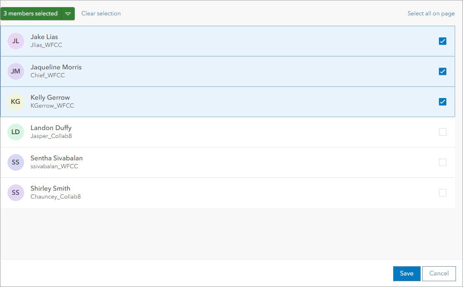
Task: Cancel the member selection dialog
Action: pyautogui.click(x=439, y=273)
